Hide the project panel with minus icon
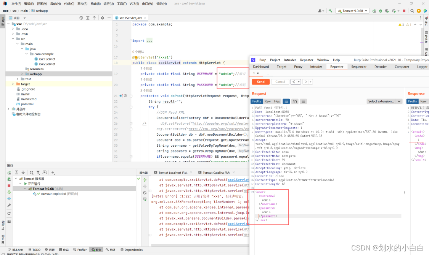Image resolution: width=429 pixels, height=255 pixels. click(109, 18)
